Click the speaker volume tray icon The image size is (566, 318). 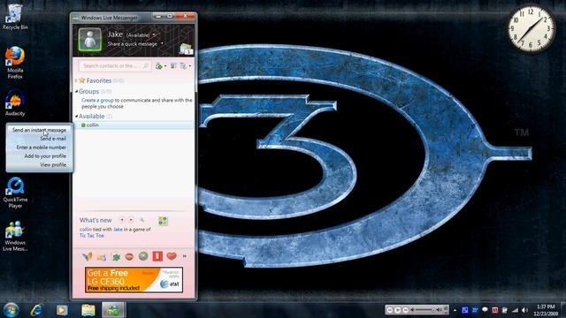coord(524,310)
